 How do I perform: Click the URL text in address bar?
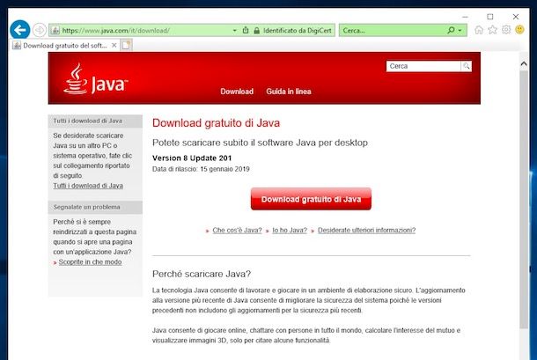click(115, 31)
